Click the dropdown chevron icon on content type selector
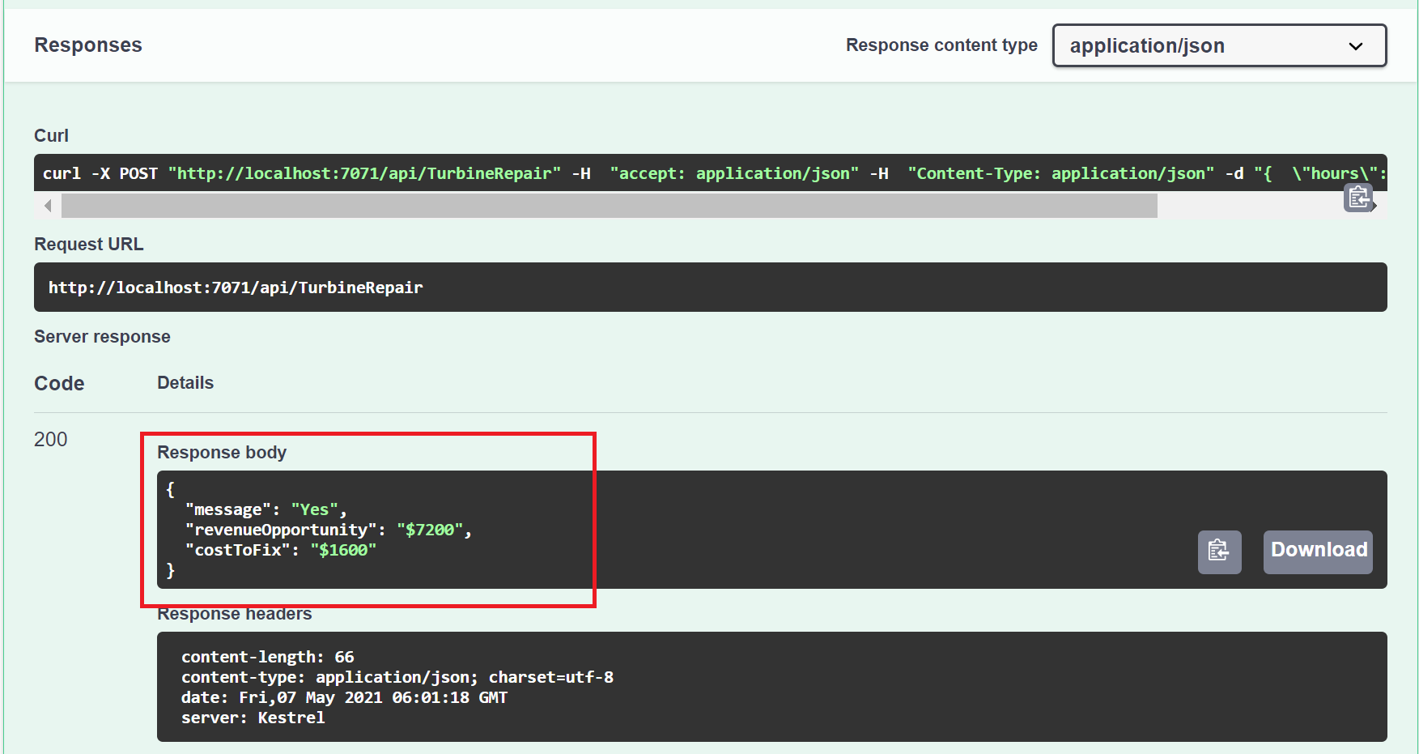The width and height of the screenshot is (1419, 754). [1355, 46]
